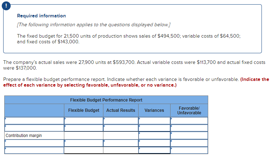Click the 'Favorable/ Unfavorable' column header
This screenshot has width=275, height=164.
189,110
